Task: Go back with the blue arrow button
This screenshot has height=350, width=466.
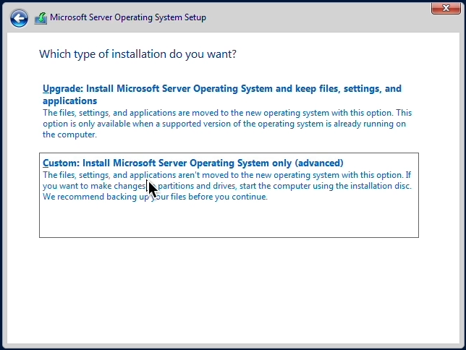Action: [x=19, y=18]
